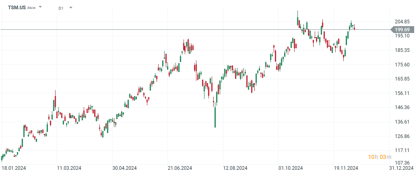Viewport: 419px width, 175px height.
Task: Click the 18.01.2024 date on time axis
Action: coord(13,168)
